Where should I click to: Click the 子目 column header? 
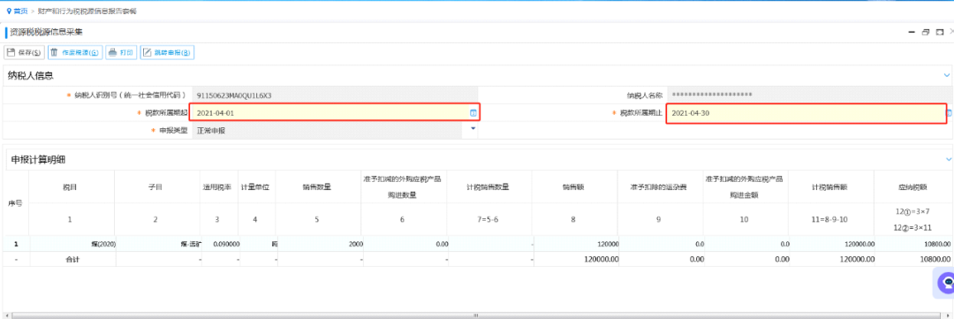click(x=157, y=187)
